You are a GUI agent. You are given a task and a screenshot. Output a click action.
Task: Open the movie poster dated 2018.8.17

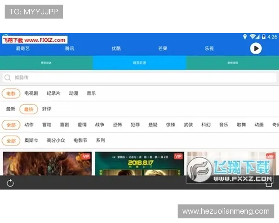[139, 164]
